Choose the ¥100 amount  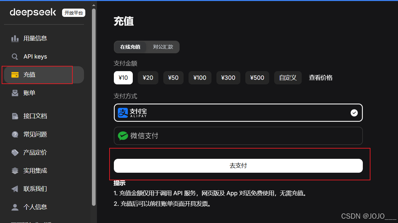(200, 78)
